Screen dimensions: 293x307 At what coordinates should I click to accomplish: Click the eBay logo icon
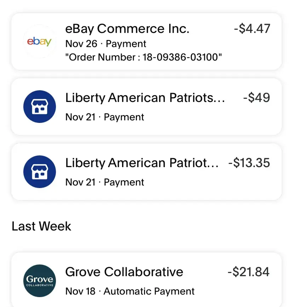click(40, 41)
